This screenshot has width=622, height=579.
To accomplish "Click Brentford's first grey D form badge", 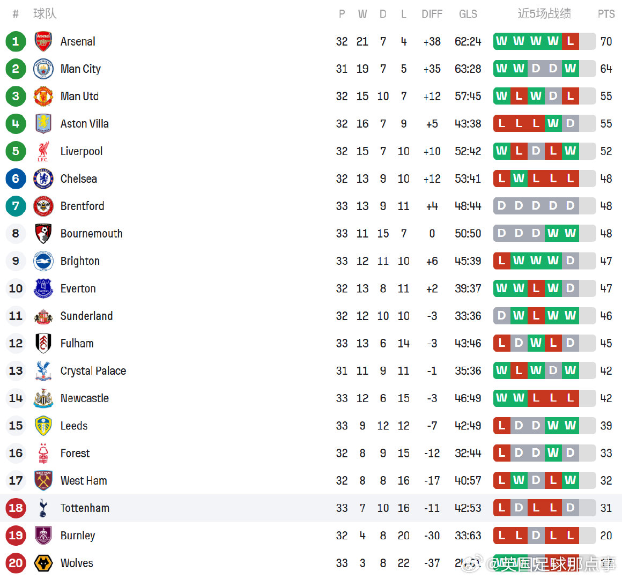I will click(502, 206).
